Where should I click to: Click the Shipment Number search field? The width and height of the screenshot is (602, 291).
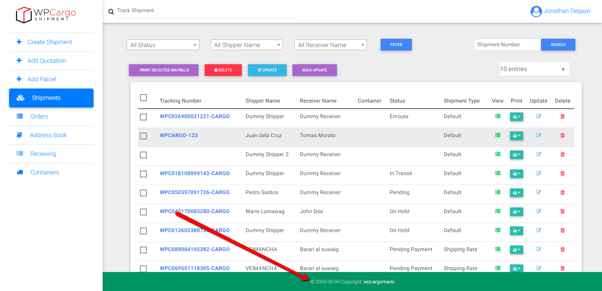click(507, 45)
